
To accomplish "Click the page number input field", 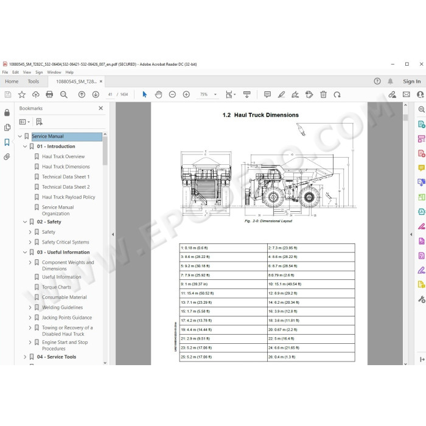I will (x=110, y=94).
